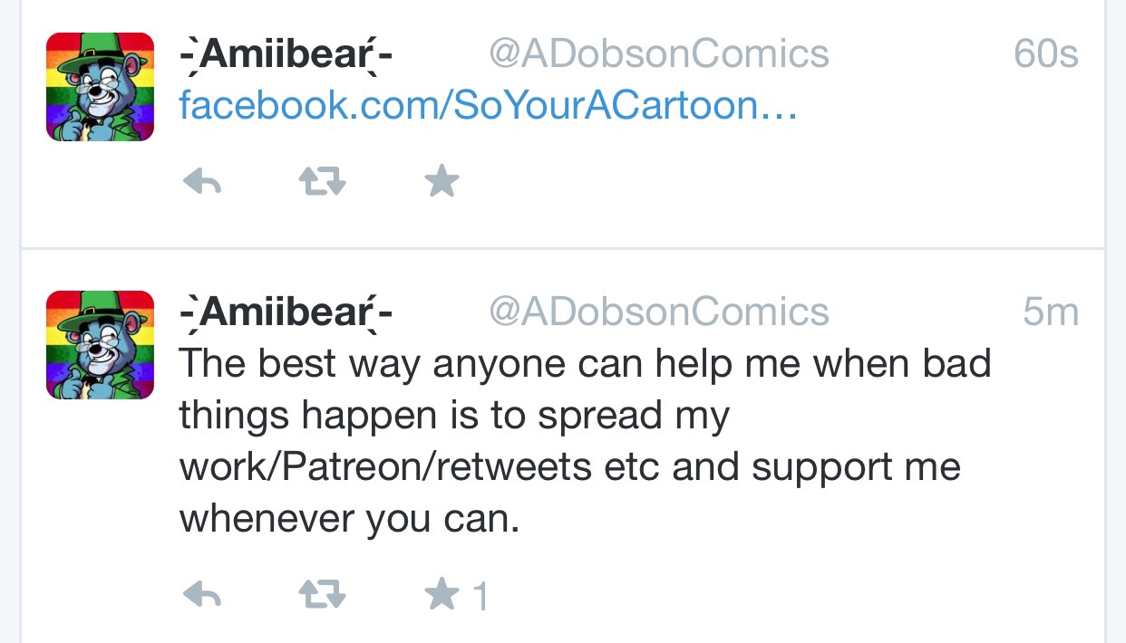Retweet the facebook.com link tweet

point(323,184)
